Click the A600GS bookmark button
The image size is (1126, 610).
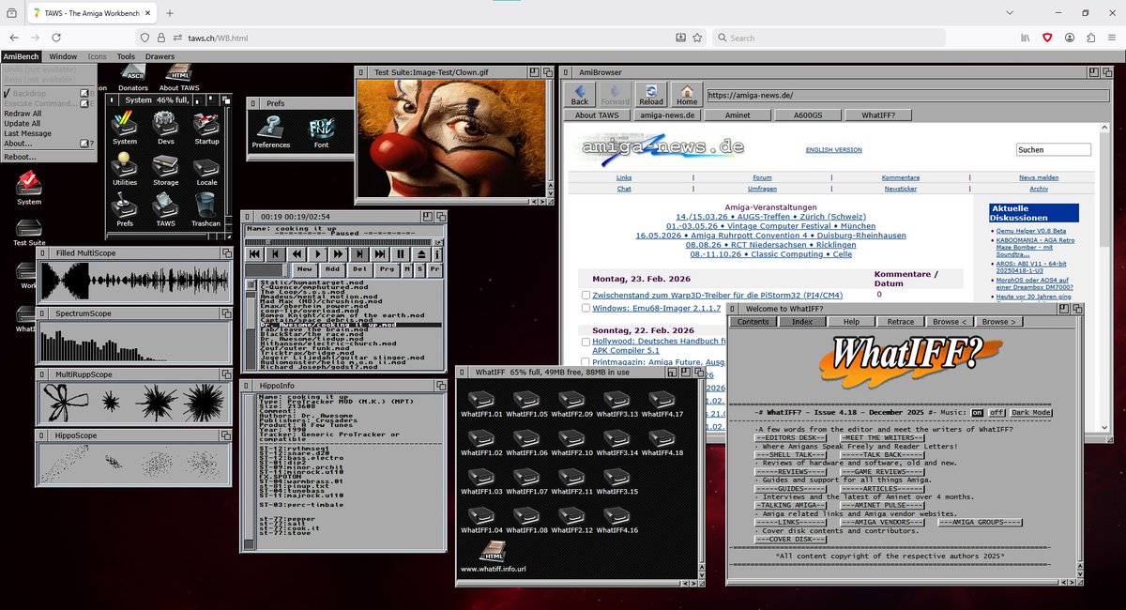click(807, 115)
